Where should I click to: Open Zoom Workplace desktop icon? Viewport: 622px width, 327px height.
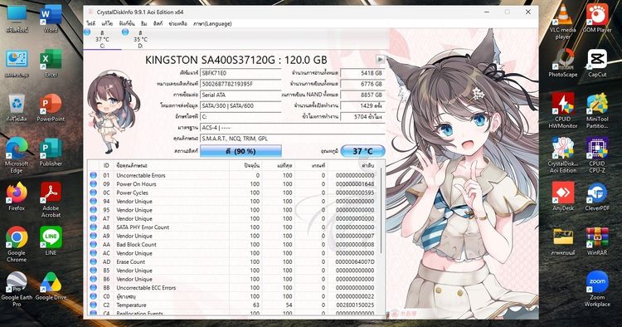(597, 290)
